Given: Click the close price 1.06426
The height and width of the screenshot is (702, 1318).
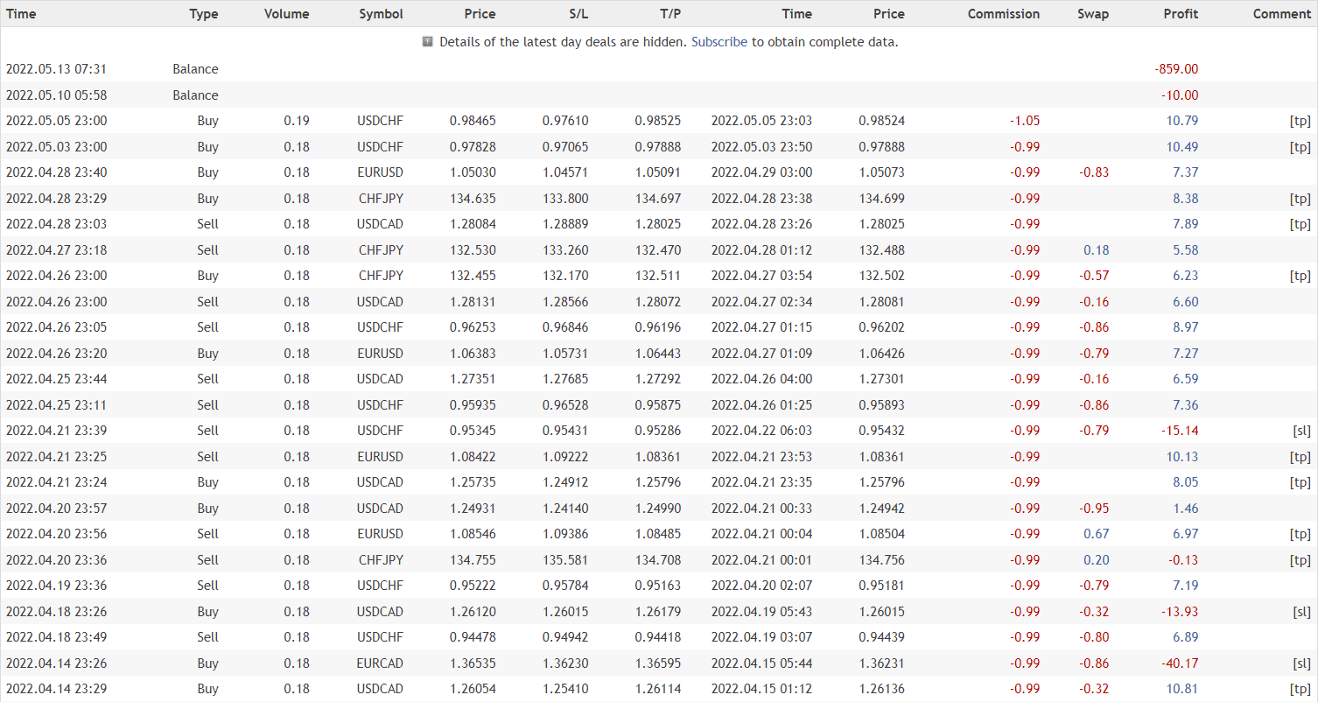Looking at the screenshot, I should tap(882, 354).
